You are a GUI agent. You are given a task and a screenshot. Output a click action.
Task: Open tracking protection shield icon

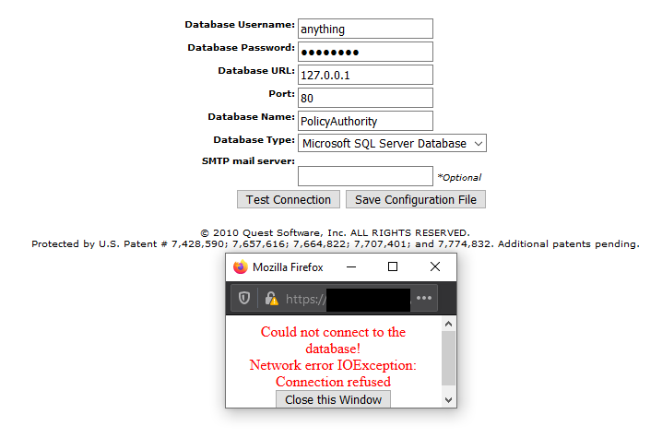244,298
